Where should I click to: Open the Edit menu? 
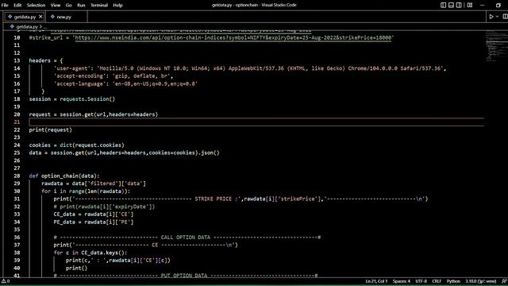pyautogui.click(x=17, y=6)
